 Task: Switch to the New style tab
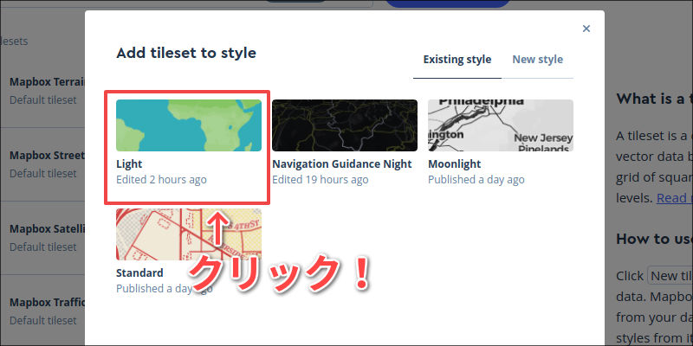(537, 60)
